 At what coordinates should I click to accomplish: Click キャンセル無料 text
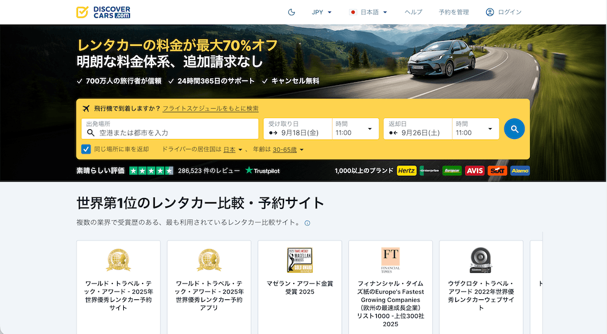[x=295, y=81]
